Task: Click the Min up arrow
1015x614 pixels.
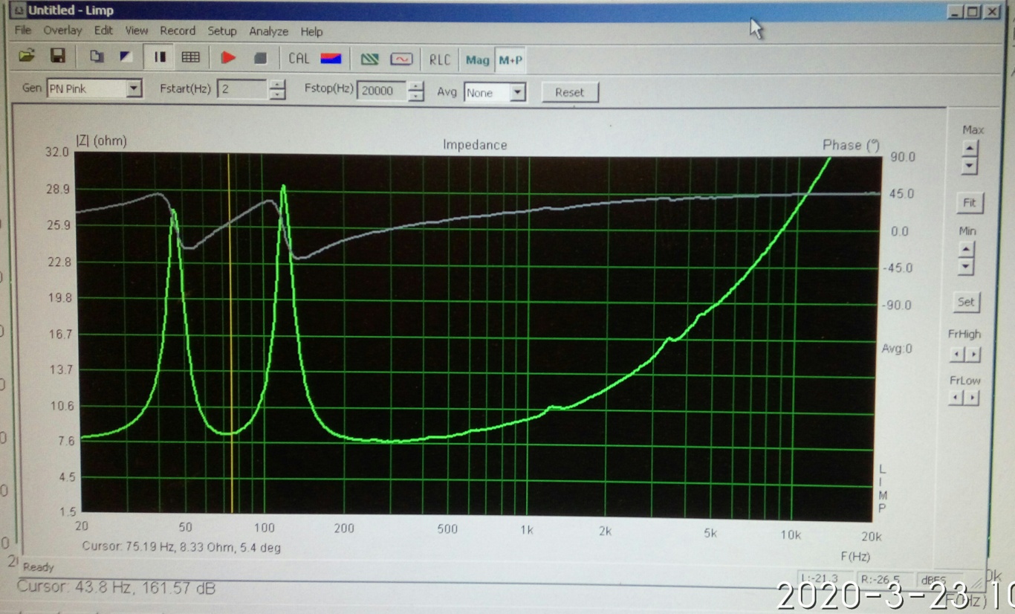Action: [x=965, y=249]
